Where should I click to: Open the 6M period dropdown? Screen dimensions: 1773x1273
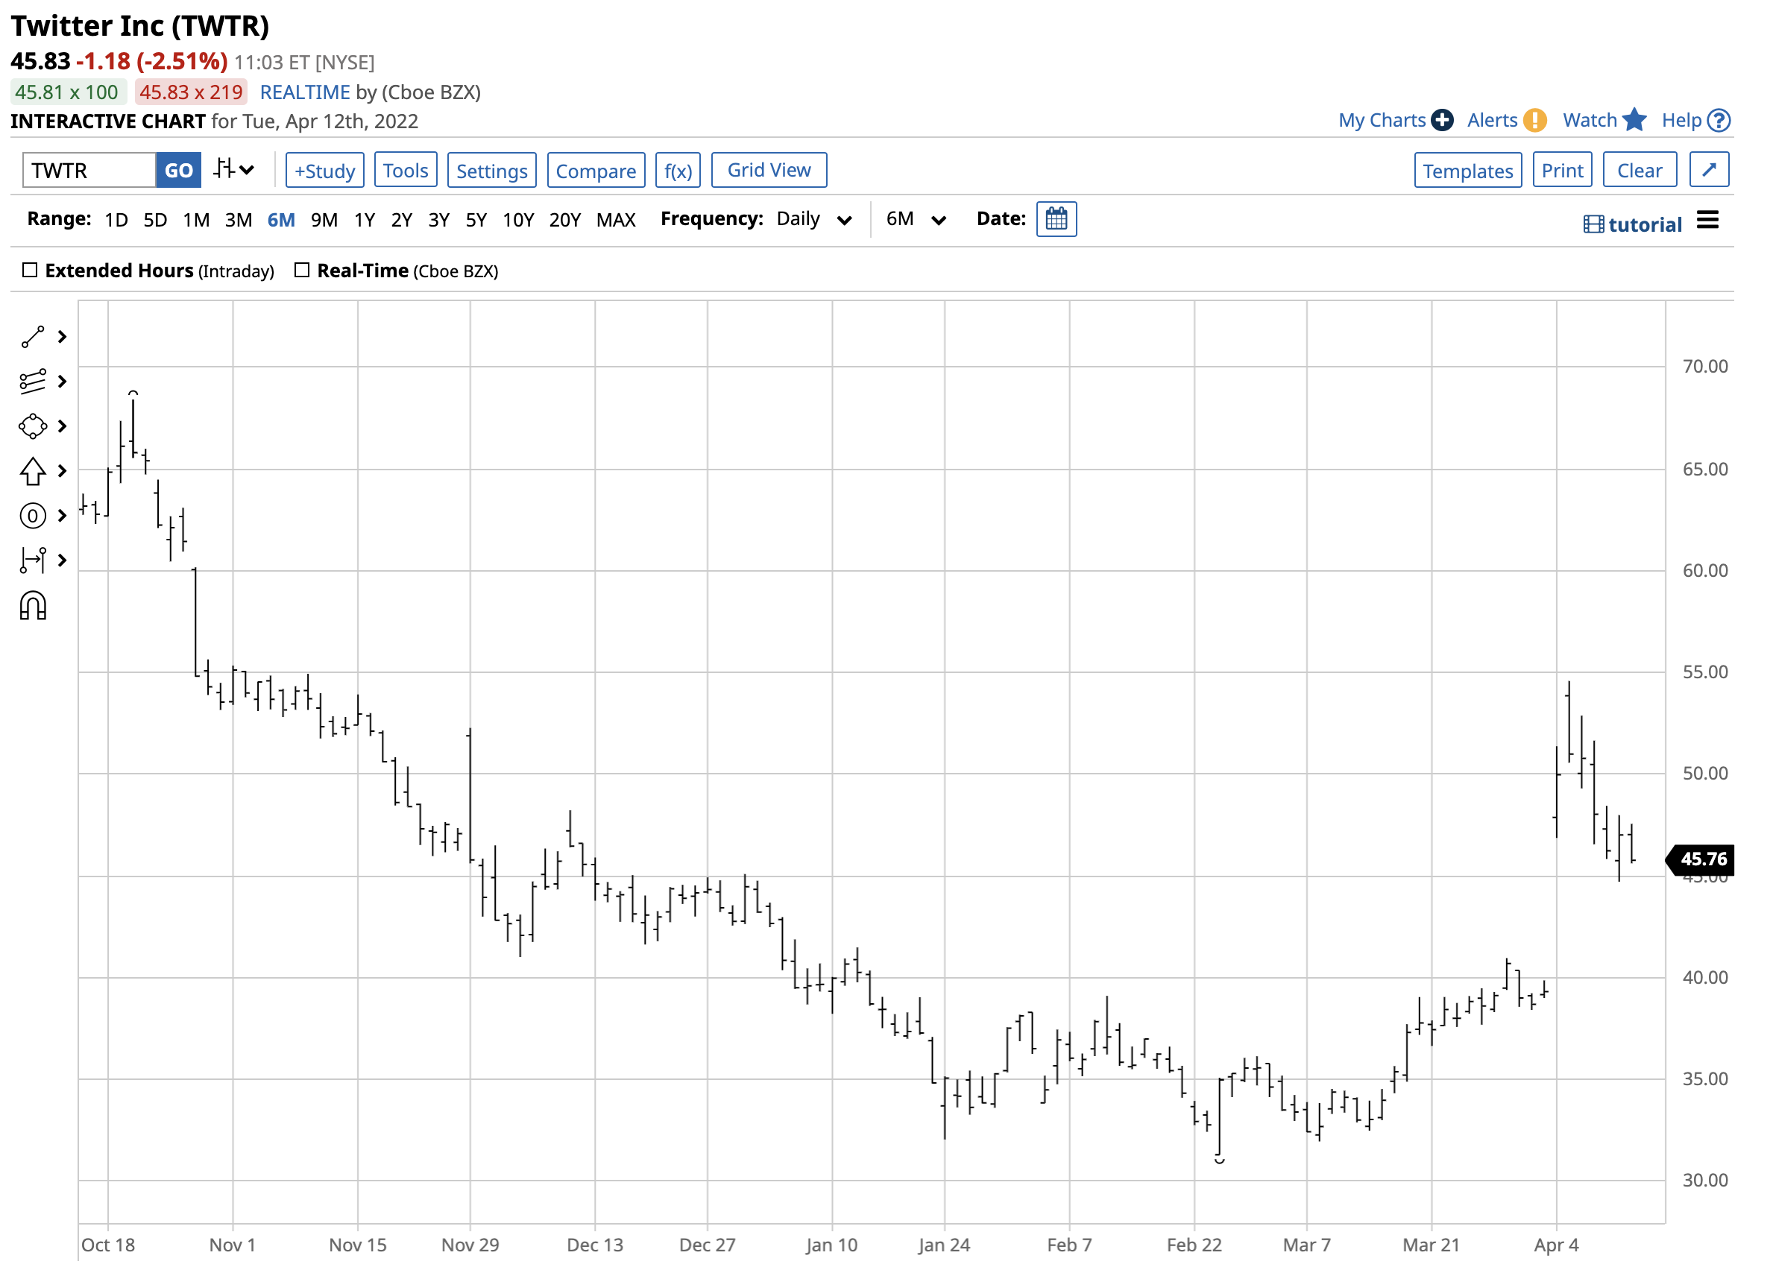pyautogui.click(x=916, y=220)
